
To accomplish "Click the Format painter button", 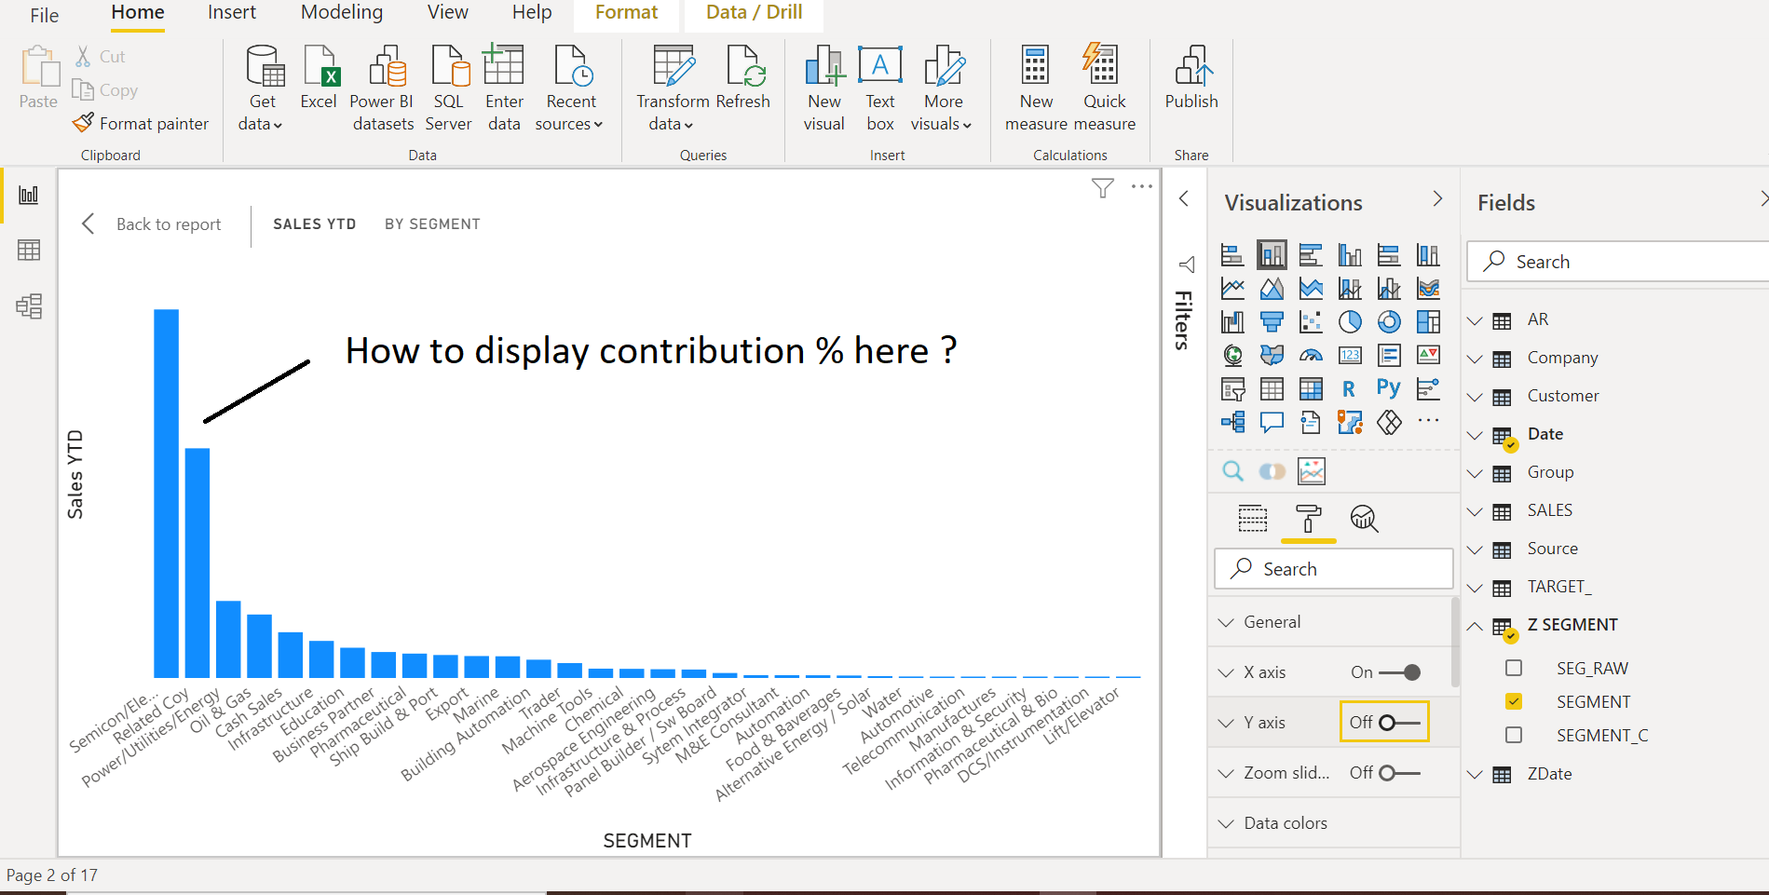I will point(142,124).
